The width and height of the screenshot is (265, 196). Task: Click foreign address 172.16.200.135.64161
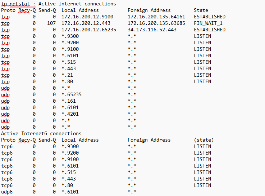(156, 17)
